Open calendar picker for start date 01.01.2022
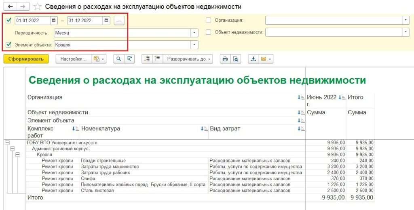The width and height of the screenshot is (414, 210). [x=54, y=20]
